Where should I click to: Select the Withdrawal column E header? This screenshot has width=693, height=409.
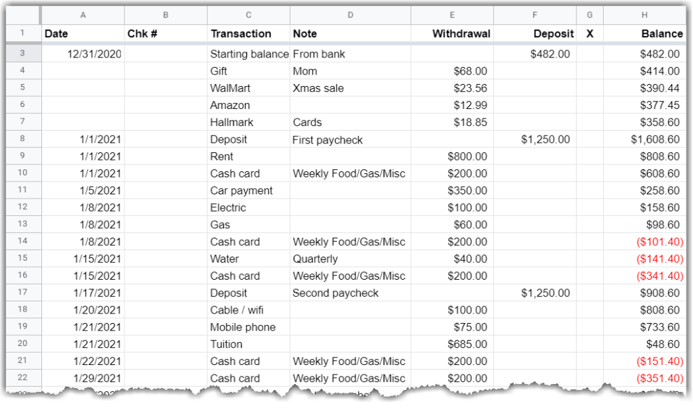[x=452, y=14]
